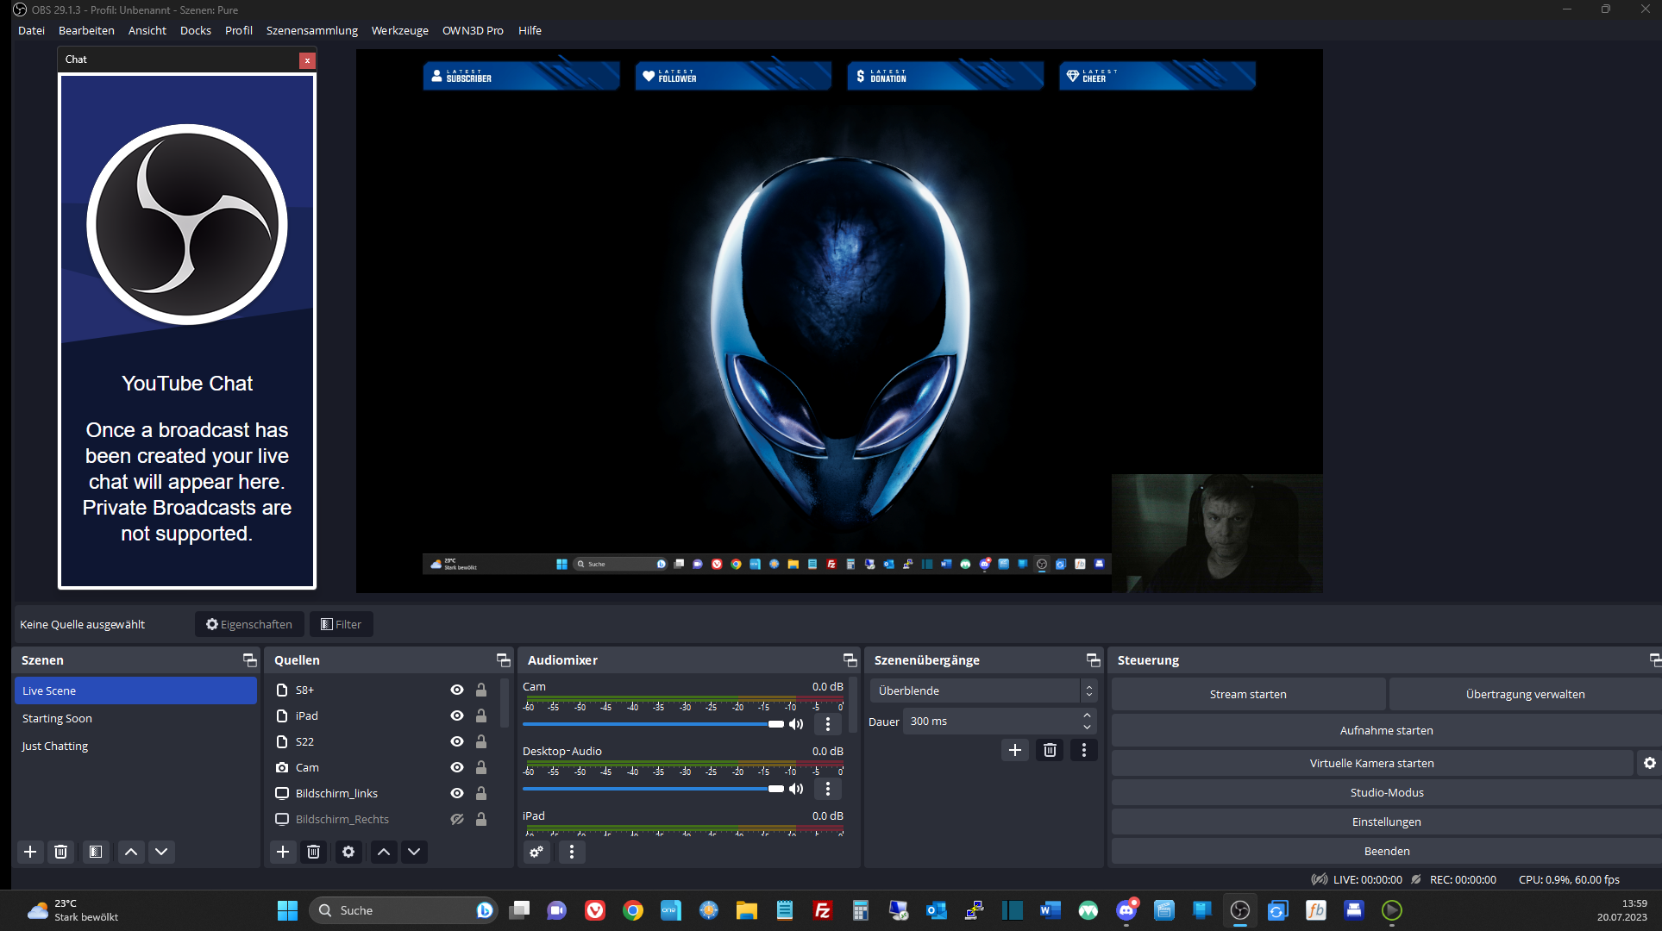Viewport: 1662px width, 931px height.
Task: Open scene filters icon in Szenen panel
Action: click(96, 852)
